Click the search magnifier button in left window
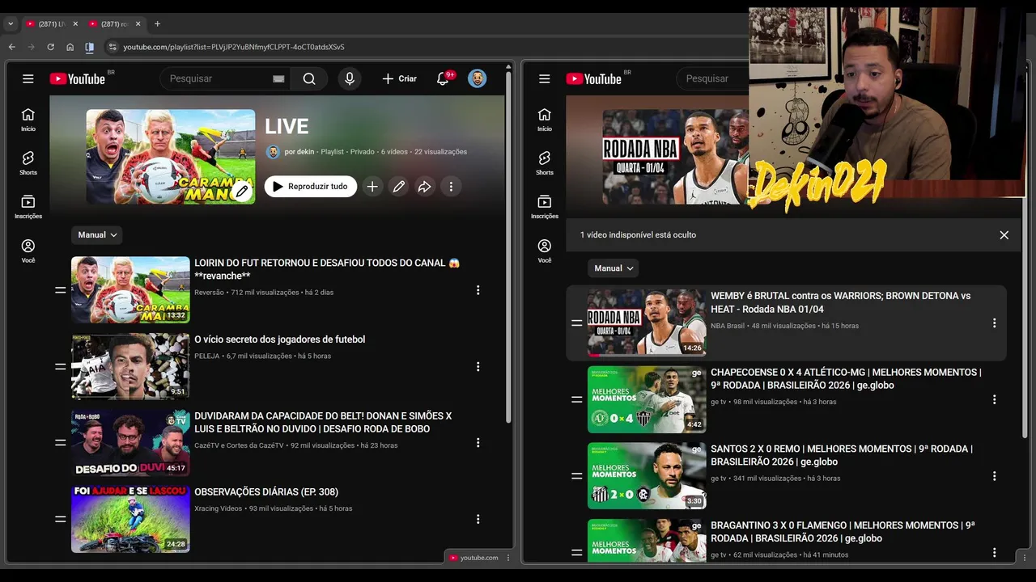The height and width of the screenshot is (582, 1036). click(x=309, y=78)
